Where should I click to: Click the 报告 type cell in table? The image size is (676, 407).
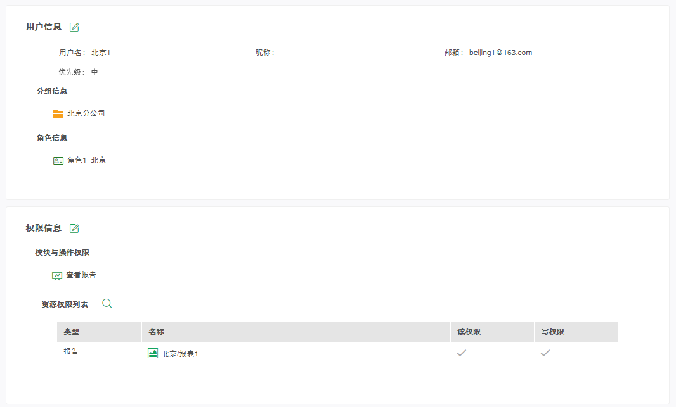click(x=71, y=351)
